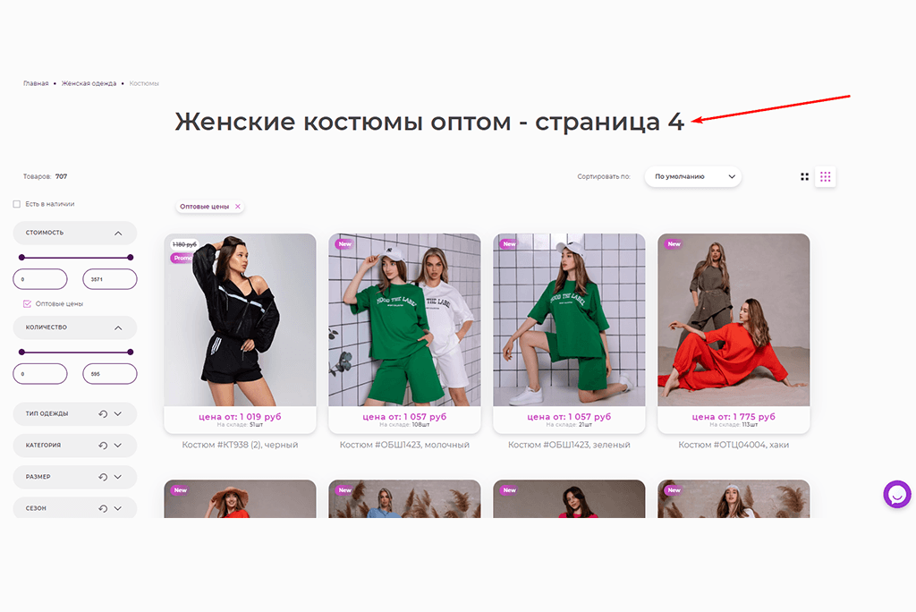Open the purple chat widget bubble

click(x=896, y=495)
